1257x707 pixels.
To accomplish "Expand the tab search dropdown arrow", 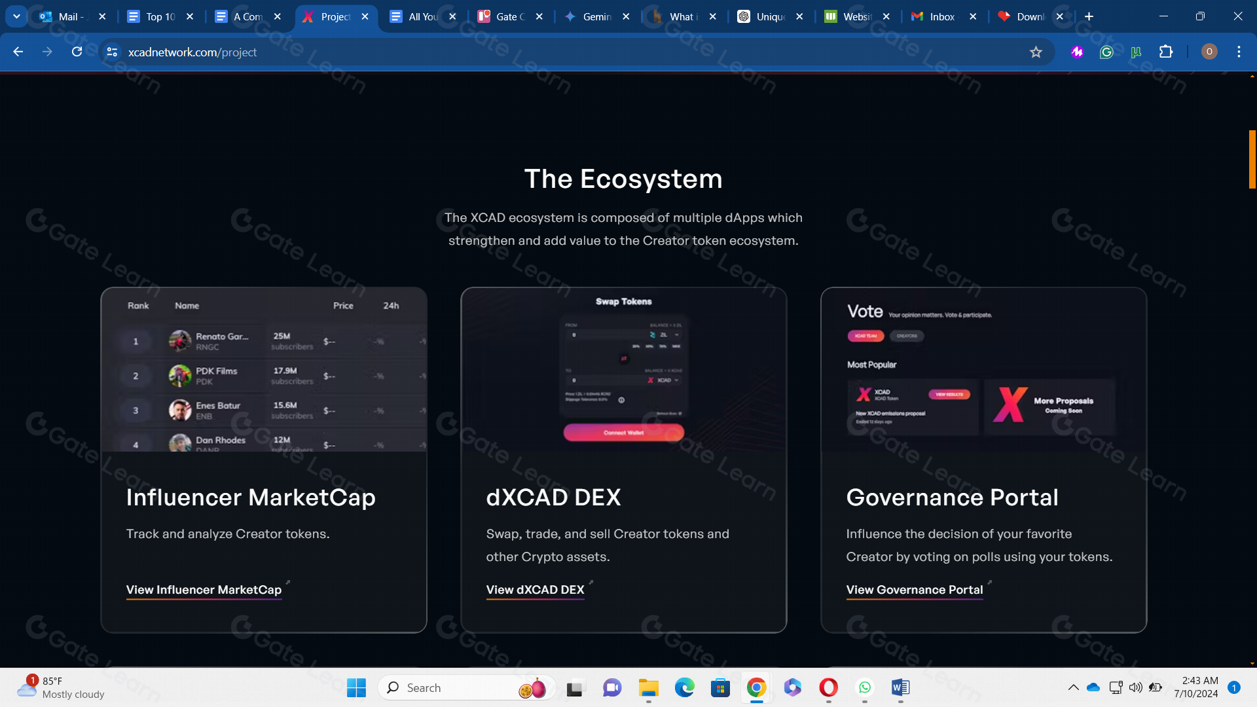I will click(16, 16).
